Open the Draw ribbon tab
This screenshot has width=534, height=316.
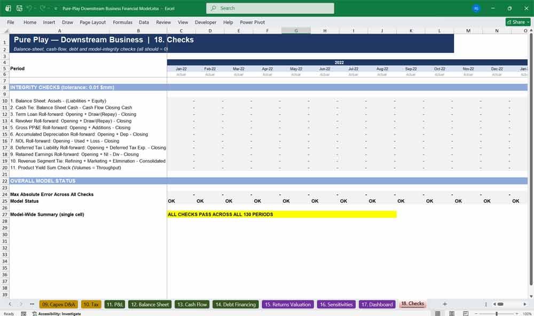[67, 22]
